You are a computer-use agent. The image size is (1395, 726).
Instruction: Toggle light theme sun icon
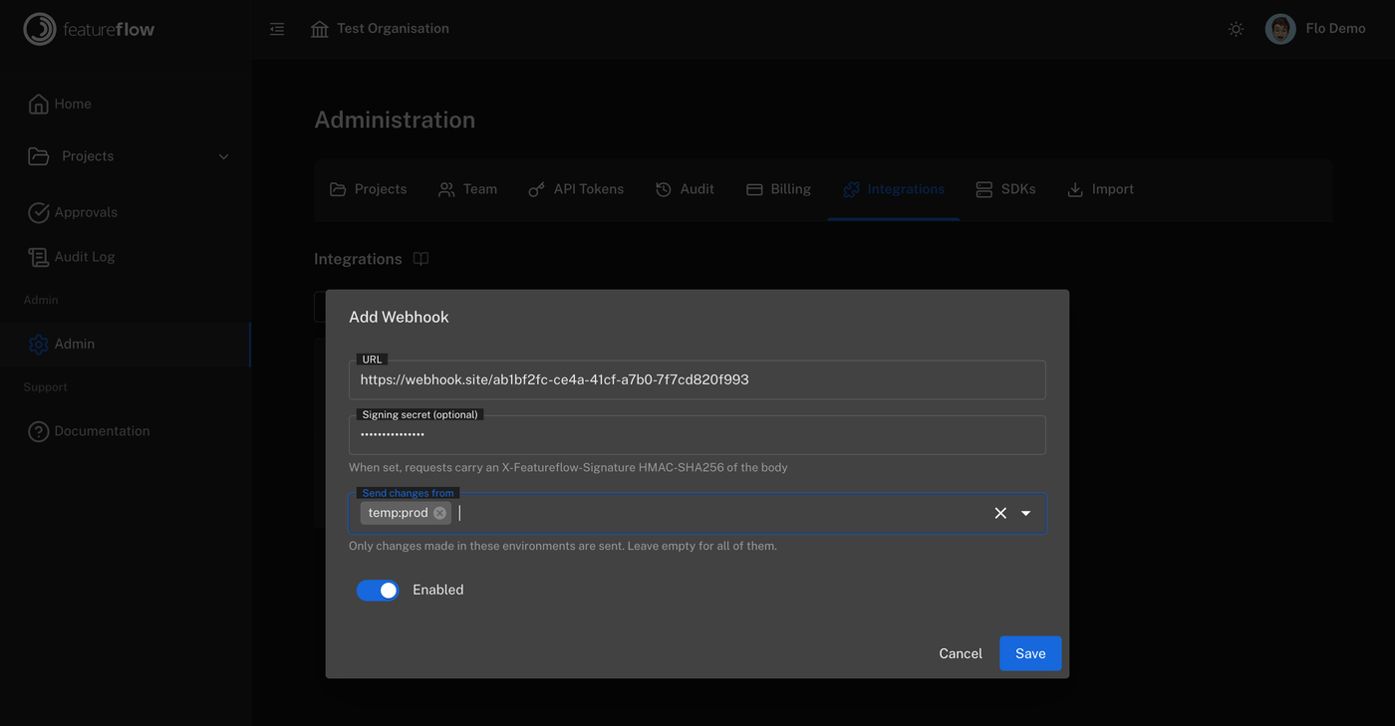pyautogui.click(x=1236, y=29)
